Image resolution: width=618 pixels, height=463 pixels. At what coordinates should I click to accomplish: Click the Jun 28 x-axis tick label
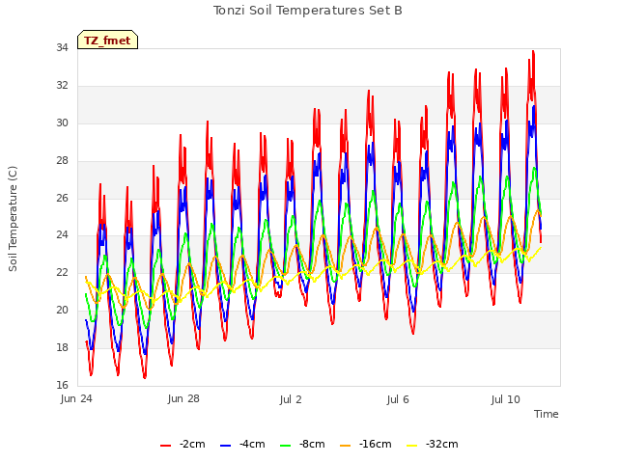click(x=183, y=398)
